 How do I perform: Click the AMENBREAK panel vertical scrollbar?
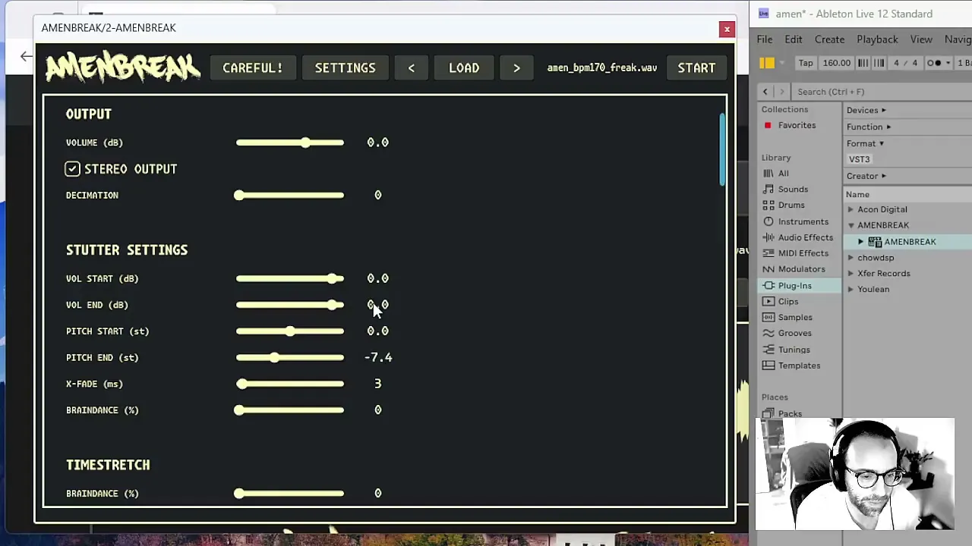tap(721, 149)
